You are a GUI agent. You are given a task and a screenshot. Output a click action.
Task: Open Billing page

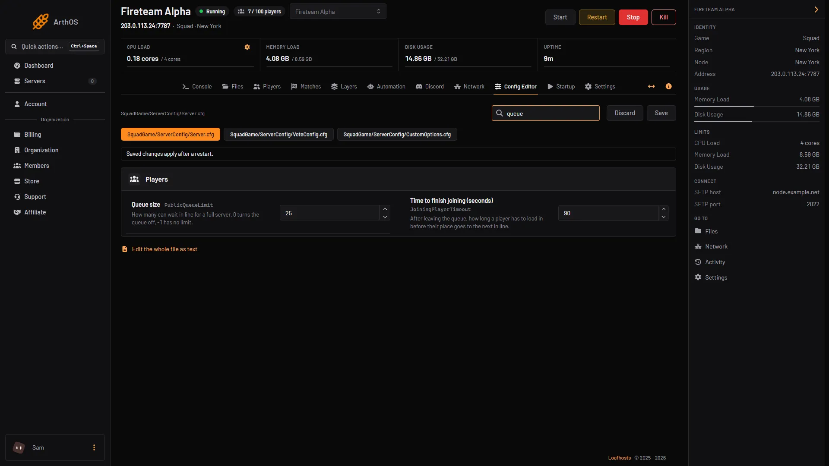tap(55, 135)
